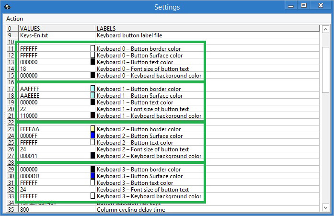Click Keyboard 2 Keyboard background color swatch
The height and width of the screenshot is (216, 334).
(92, 155)
